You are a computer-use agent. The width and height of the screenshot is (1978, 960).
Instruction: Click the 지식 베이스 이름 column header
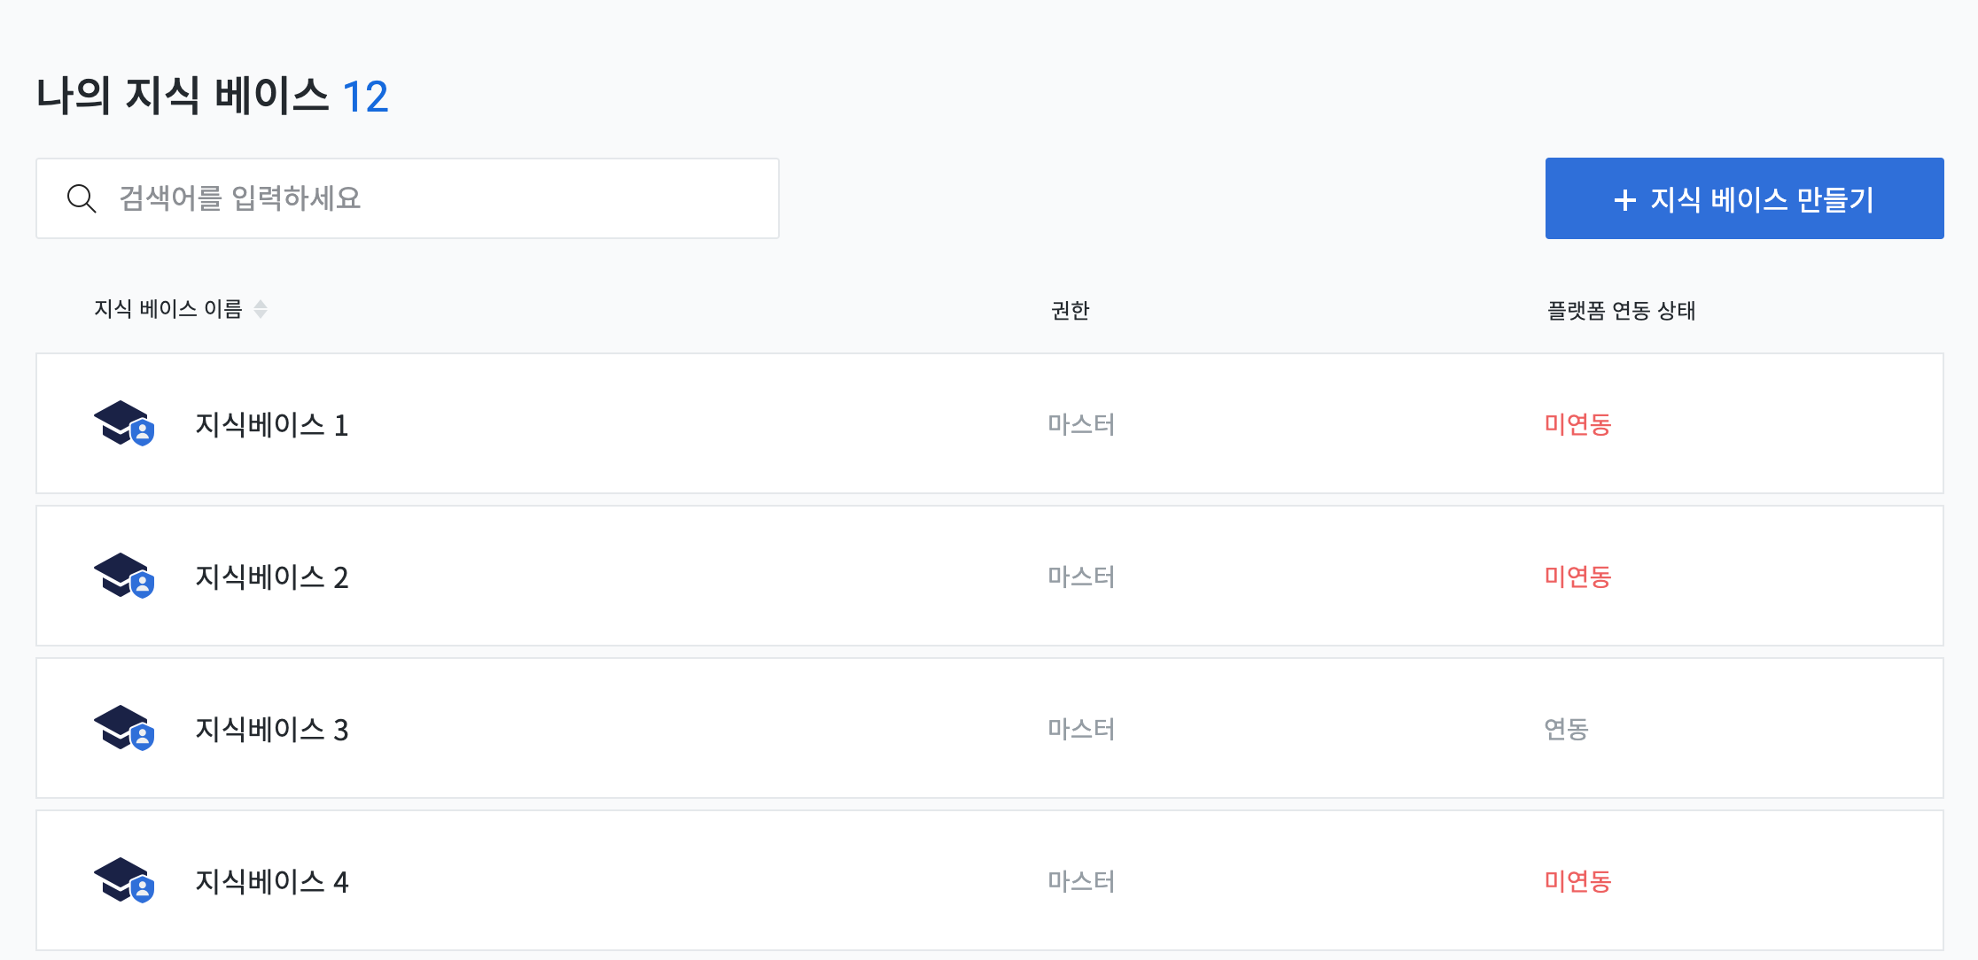pos(168,309)
